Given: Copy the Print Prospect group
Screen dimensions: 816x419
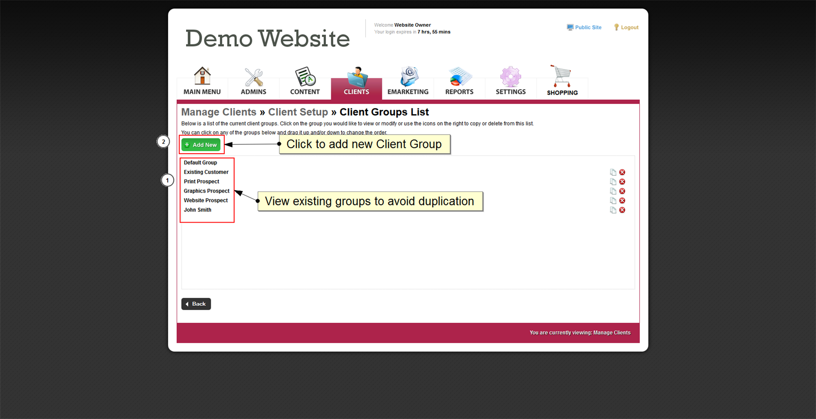Looking at the screenshot, I should [613, 182].
